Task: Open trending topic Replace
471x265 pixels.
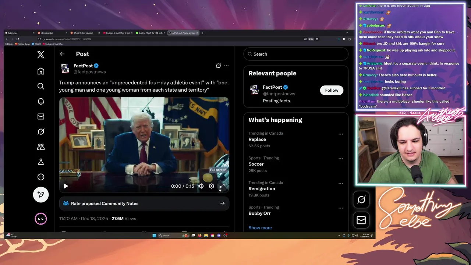Action: click(257, 139)
